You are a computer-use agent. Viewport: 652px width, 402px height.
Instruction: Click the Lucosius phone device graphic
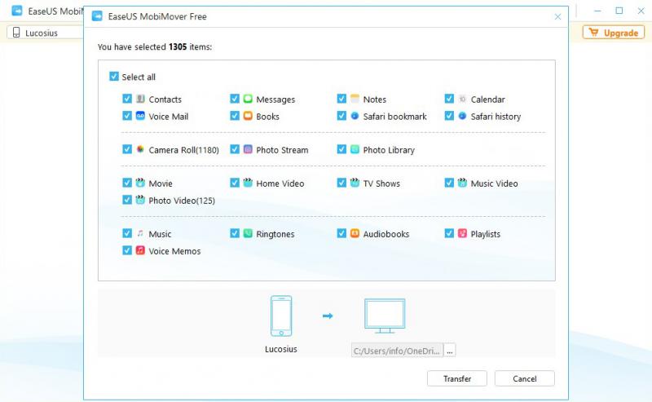(x=281, y=316)
